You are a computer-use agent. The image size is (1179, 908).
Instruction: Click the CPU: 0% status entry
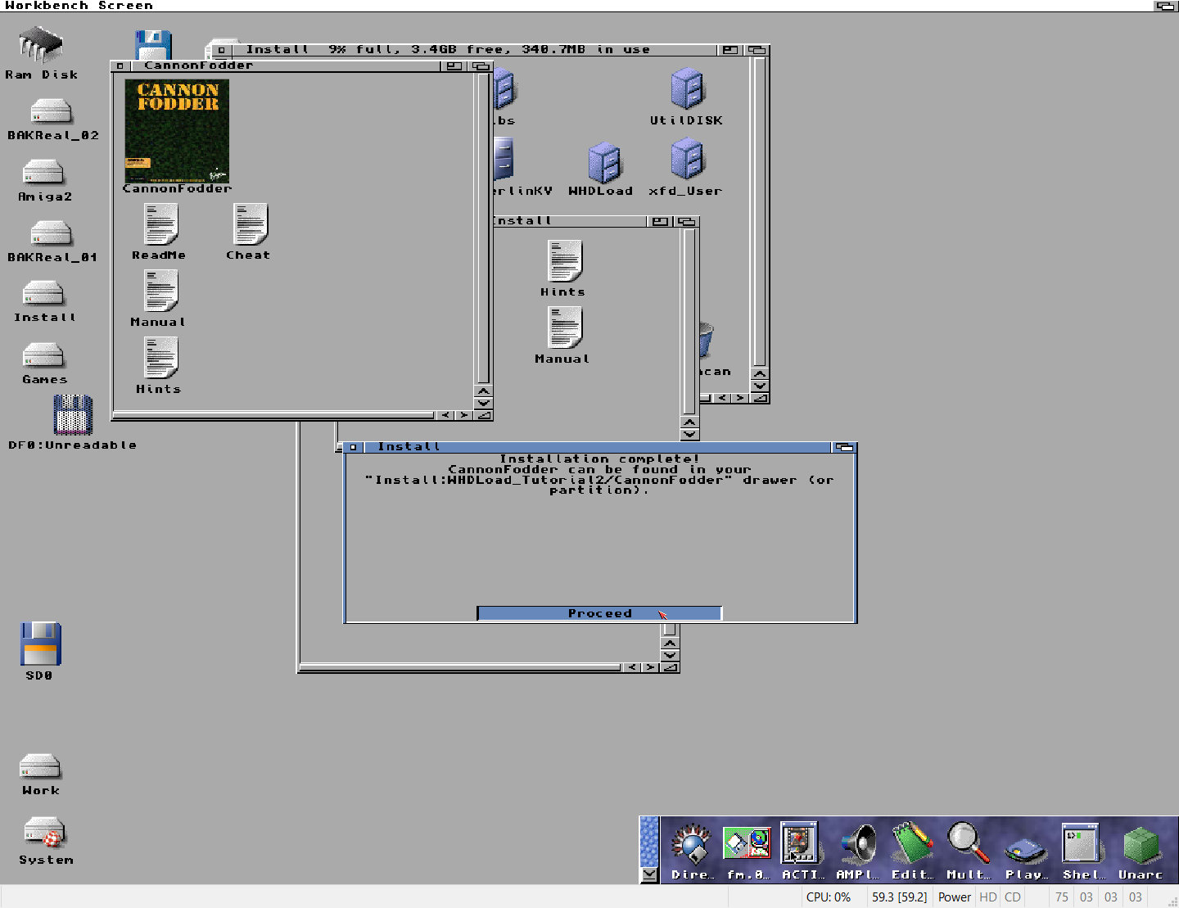point(829,897)
